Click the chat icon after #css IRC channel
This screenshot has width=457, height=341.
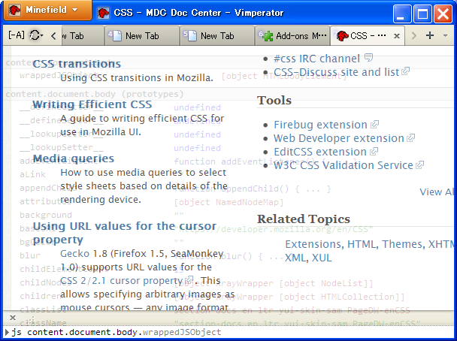[369, 57]
